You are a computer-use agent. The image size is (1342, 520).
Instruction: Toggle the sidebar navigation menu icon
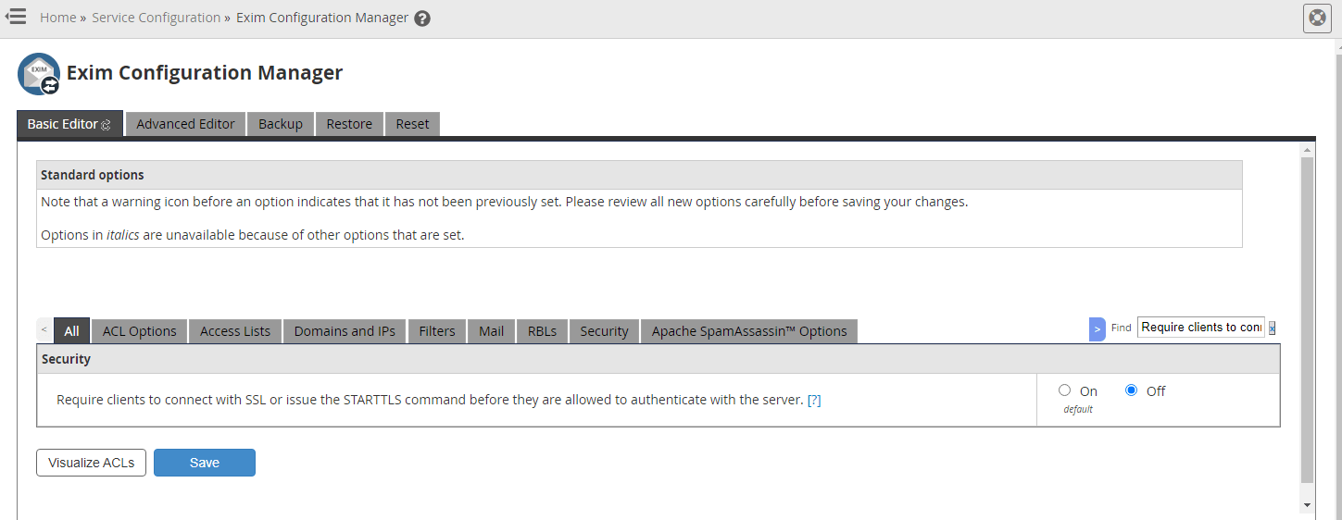pos(16,18)
